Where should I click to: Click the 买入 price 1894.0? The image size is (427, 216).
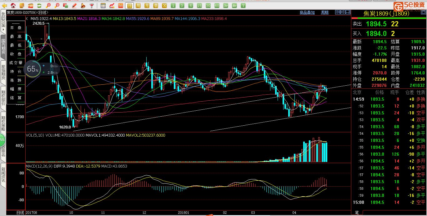[376, 33]
